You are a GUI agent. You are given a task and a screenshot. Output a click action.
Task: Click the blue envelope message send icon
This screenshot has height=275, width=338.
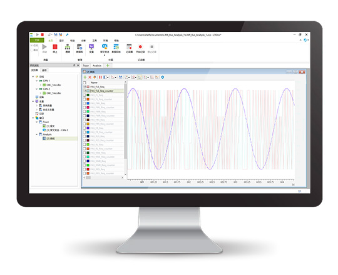coord(105,47)
